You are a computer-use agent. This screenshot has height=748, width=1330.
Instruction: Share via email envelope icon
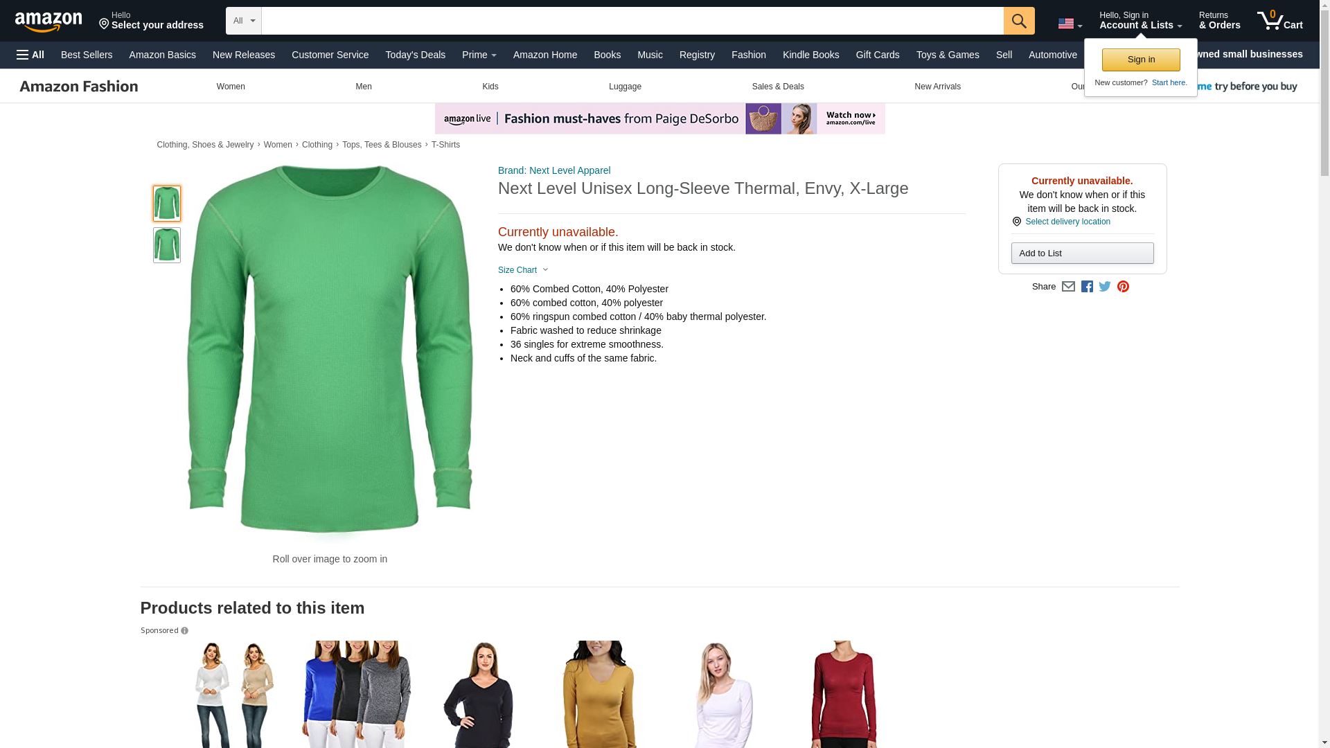1067,287
